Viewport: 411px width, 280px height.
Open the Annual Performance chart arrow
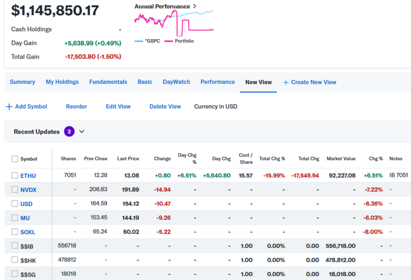(195, 6)
